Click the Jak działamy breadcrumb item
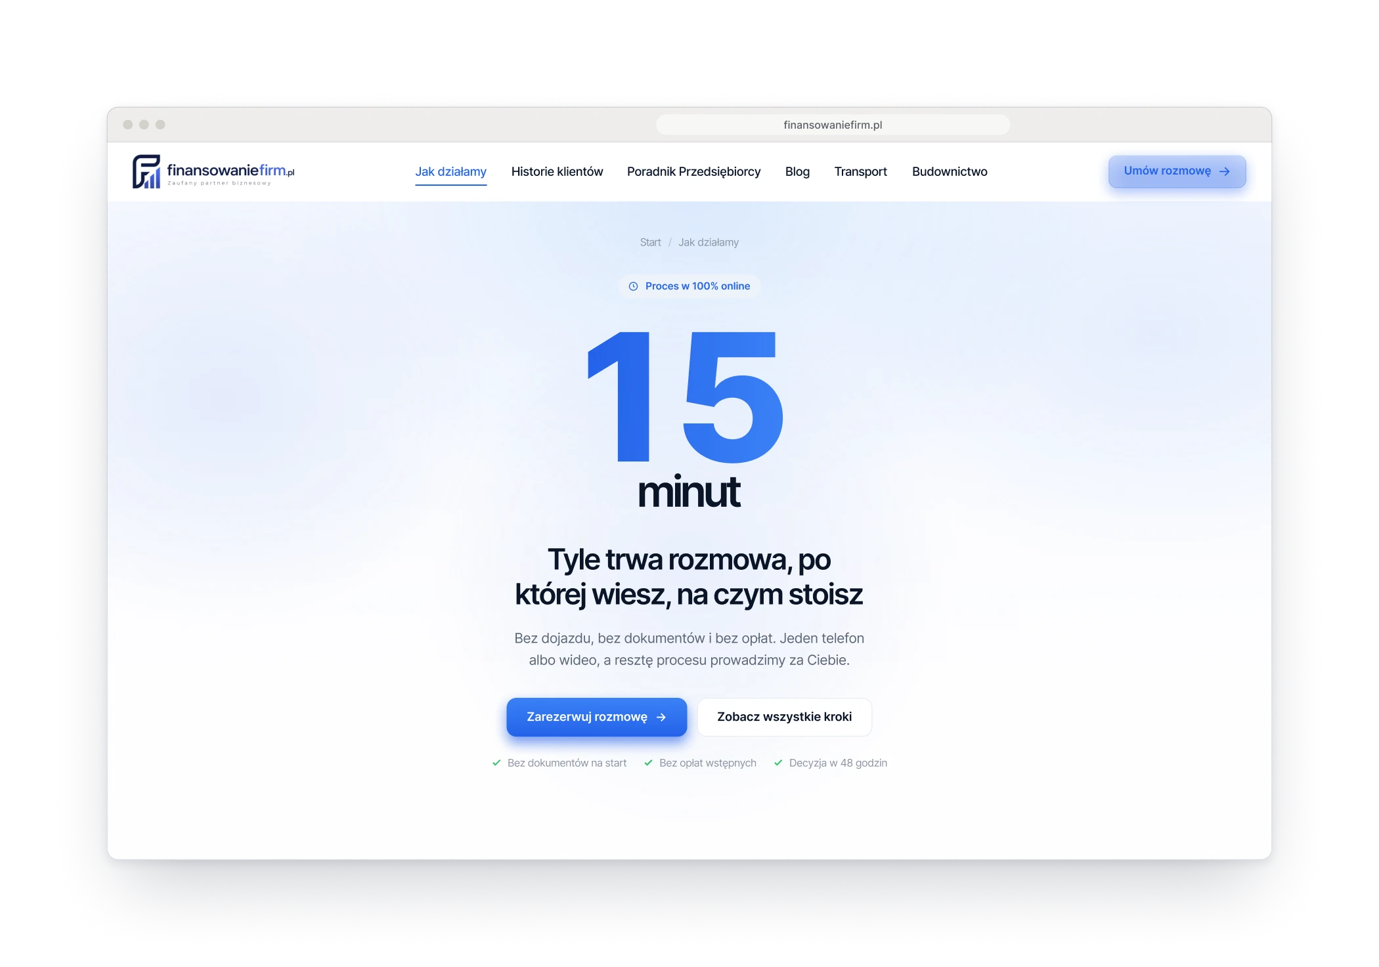This screenshot has height=967, width=1379. pos(708,242)
